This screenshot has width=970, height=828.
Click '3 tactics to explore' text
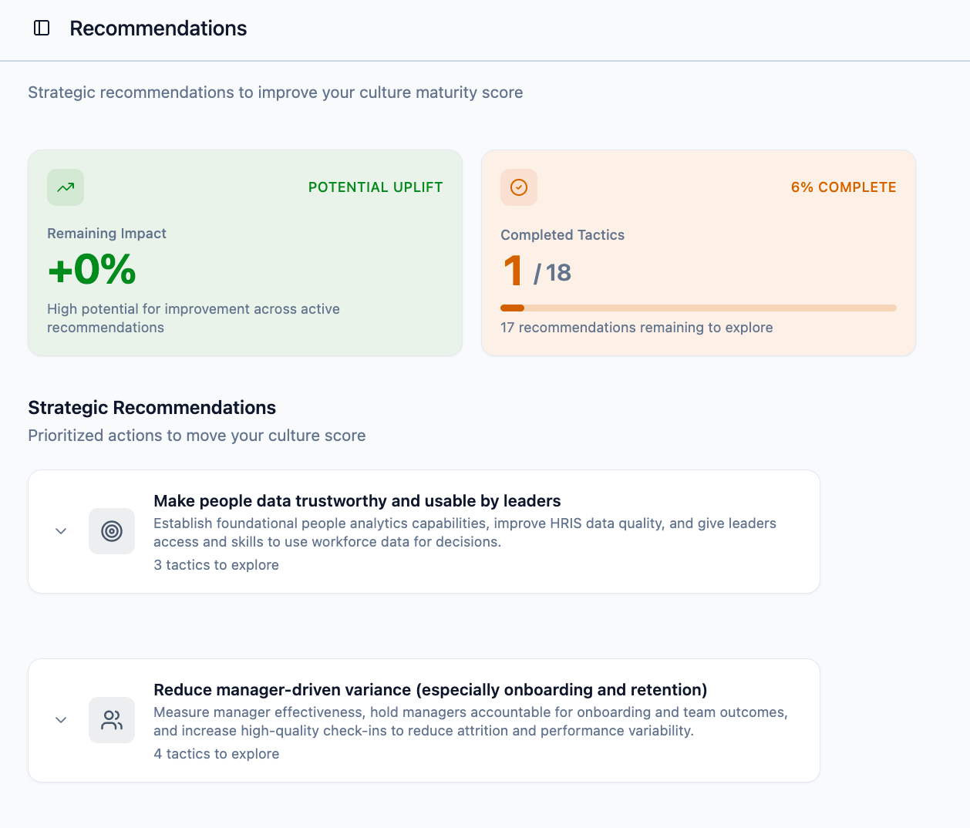[x=216, y=565]
